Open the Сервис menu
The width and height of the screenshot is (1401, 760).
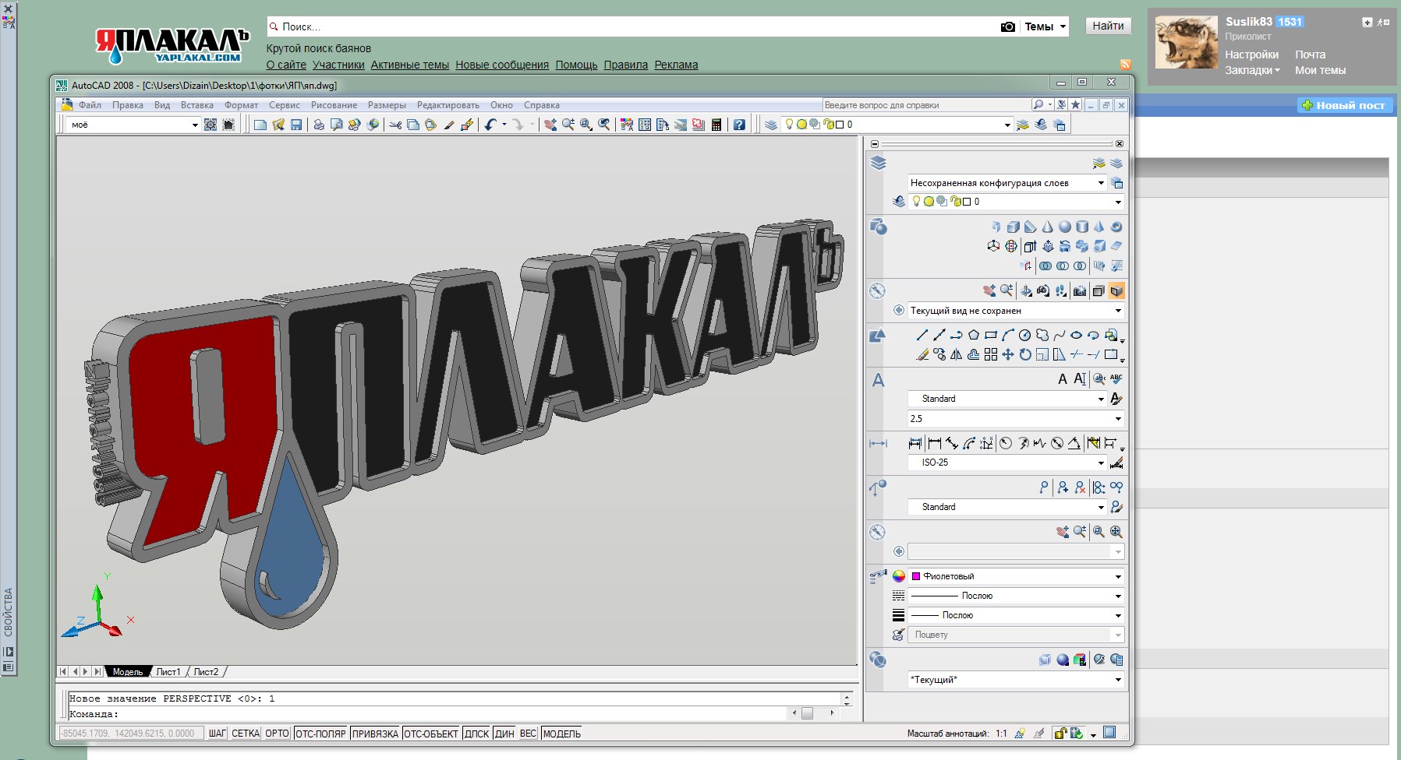pos(285,105)
